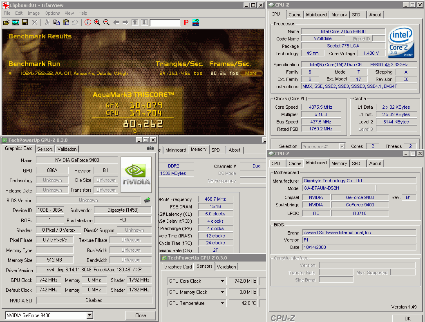
Task: Delete file using IrfanView X icon
Action: click(x=34, y=22)
